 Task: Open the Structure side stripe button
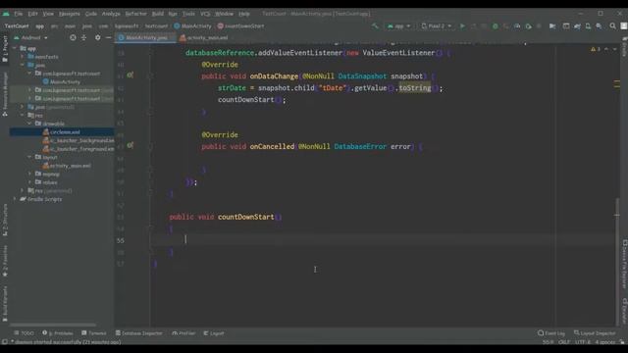click(5, 220)
